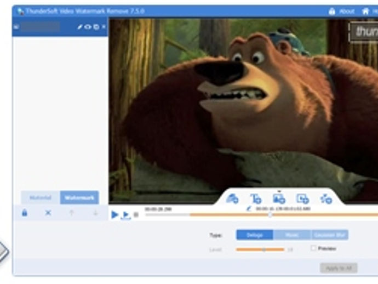Click the current time label above the timeline
The height and width of the screenshot is (284, 378).
tap(158, 209)
